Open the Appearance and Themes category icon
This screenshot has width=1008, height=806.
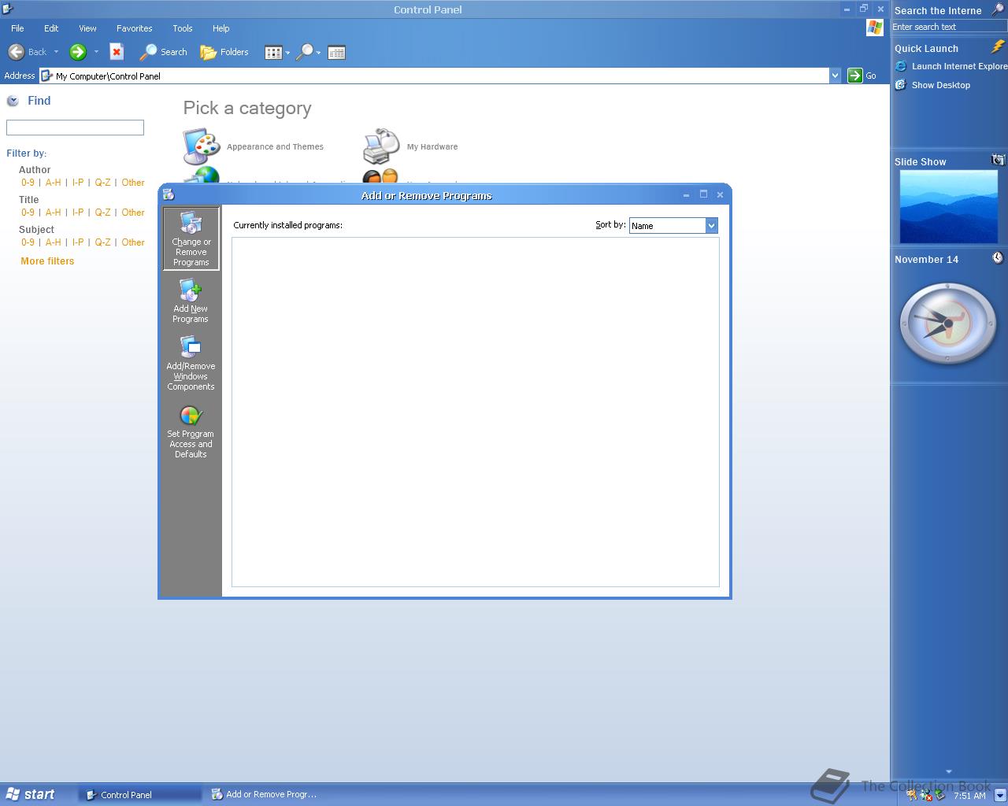click(202, 146)
